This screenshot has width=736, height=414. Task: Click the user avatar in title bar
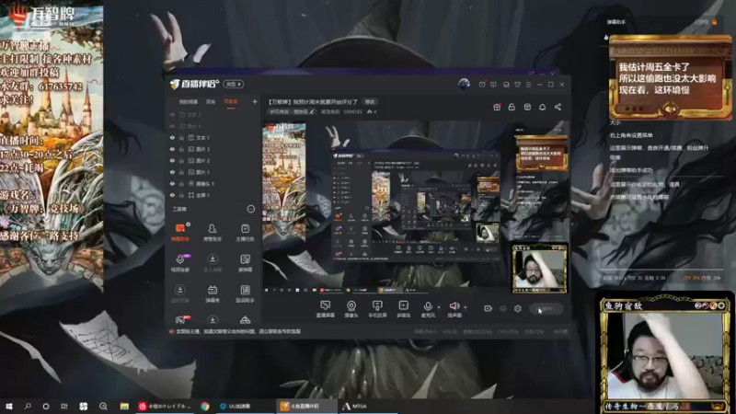[x=464, y=84]
